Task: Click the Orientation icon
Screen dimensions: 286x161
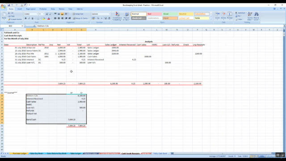Action: 67,14
